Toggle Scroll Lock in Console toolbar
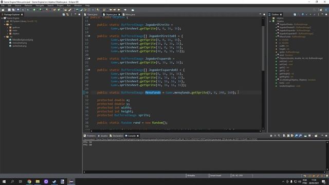The height and width of the screenshot is (185, 329). pos(288,136)
